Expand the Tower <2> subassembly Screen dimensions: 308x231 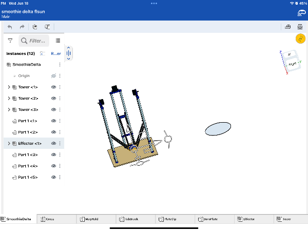tap(9, 99)
